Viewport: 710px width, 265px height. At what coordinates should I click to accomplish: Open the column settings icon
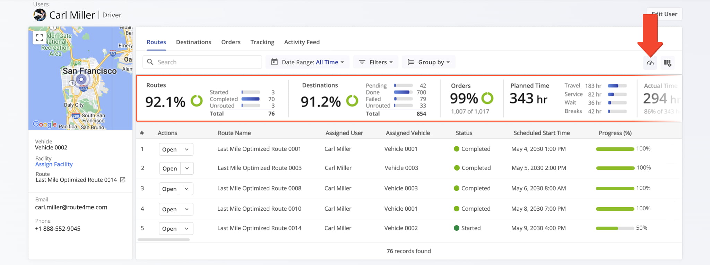(x=667, y=63)
